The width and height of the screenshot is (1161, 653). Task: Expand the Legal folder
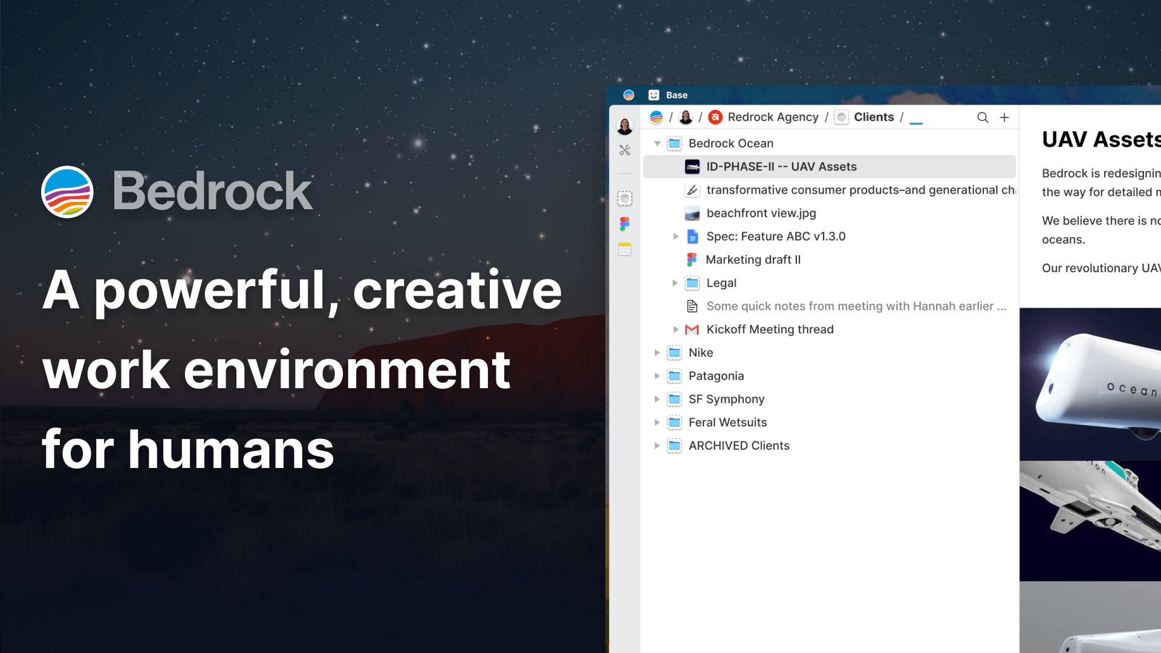(x=675, y=283)
